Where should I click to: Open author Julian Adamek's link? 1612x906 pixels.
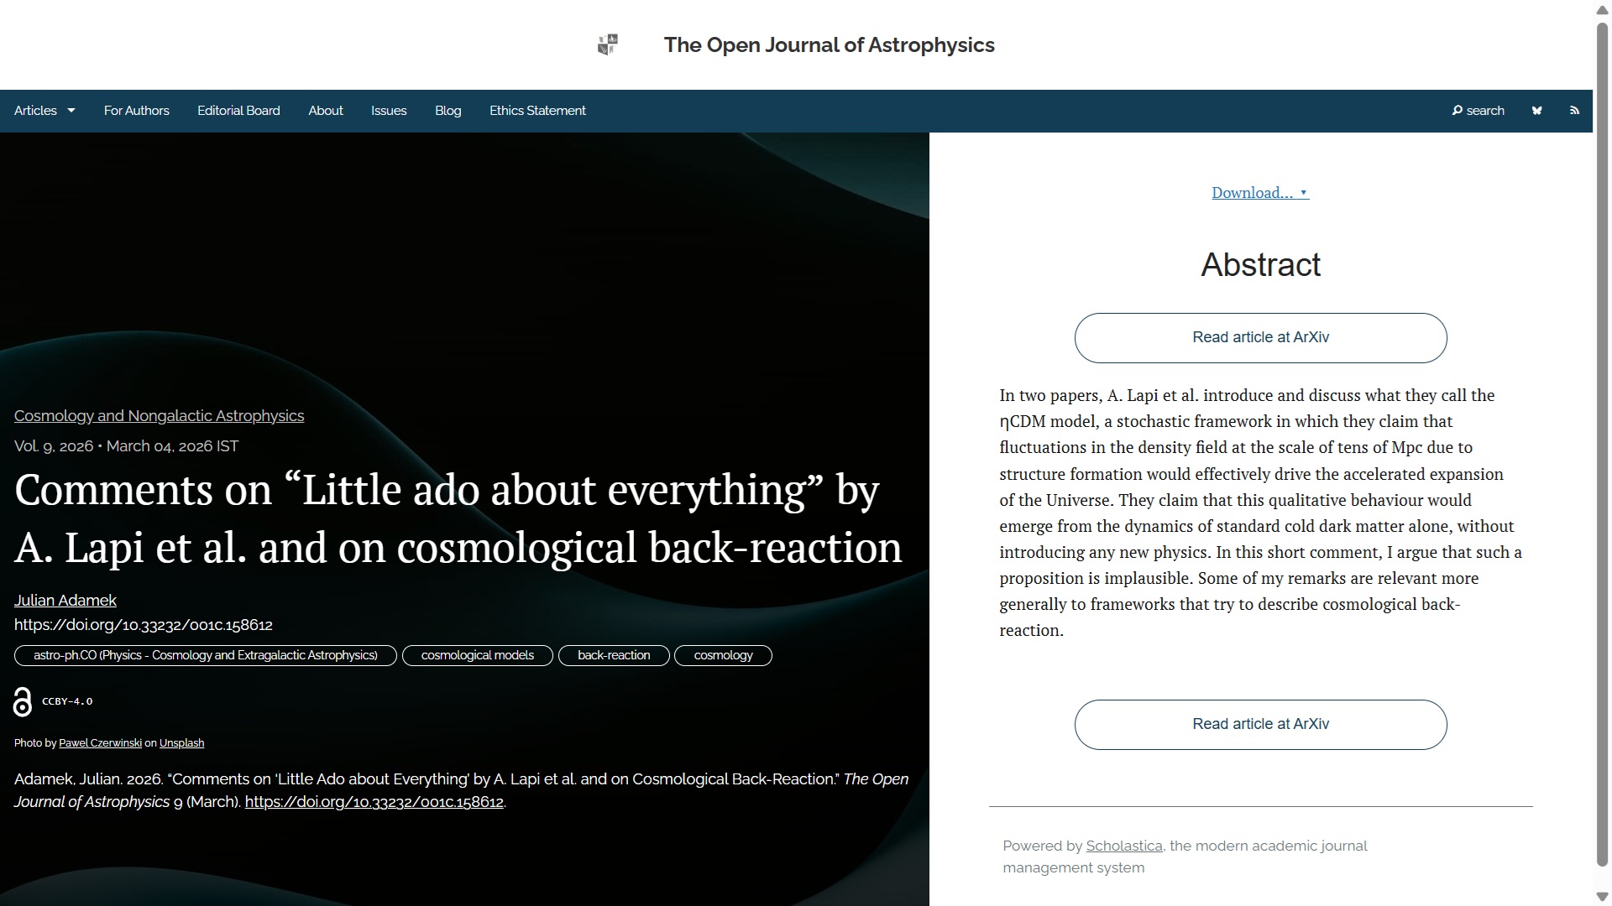[x=65, y=601]
